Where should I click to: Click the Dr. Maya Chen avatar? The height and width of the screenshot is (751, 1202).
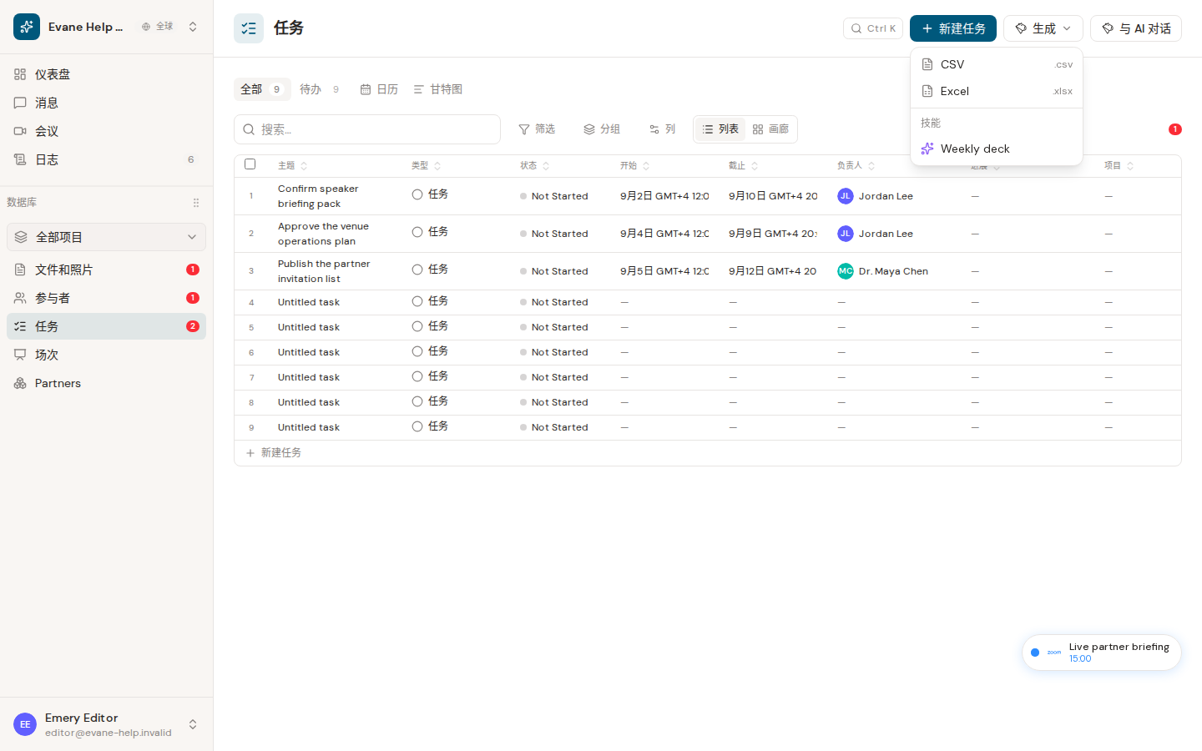coord(846,271)
